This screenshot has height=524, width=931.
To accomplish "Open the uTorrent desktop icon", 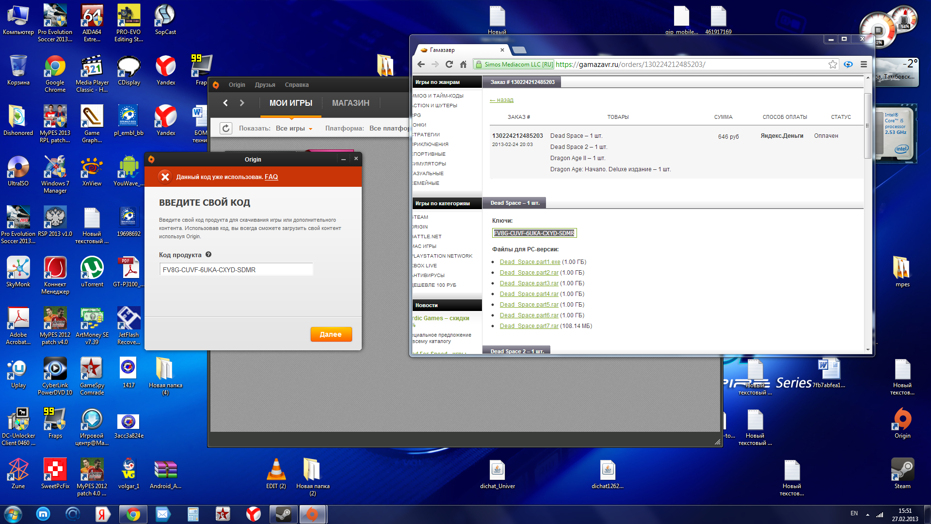I will click(92, 272).
